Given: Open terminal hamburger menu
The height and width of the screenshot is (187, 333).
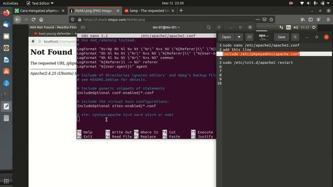Looking at the screenshot, I should click(219, 28).
